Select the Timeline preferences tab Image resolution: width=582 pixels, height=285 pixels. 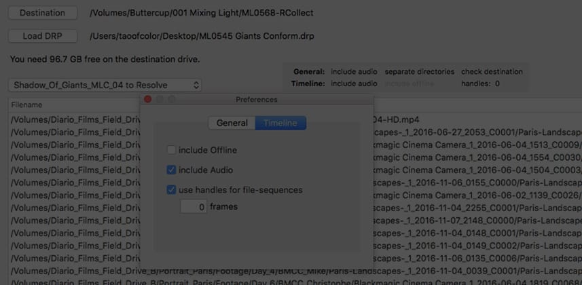[280, 123]
